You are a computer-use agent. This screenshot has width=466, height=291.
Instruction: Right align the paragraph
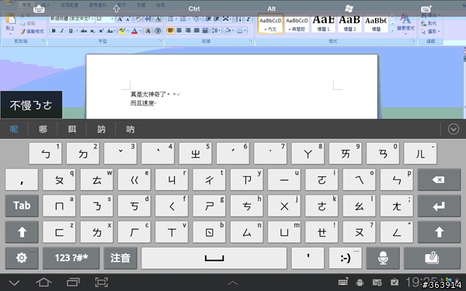point(188,30)
